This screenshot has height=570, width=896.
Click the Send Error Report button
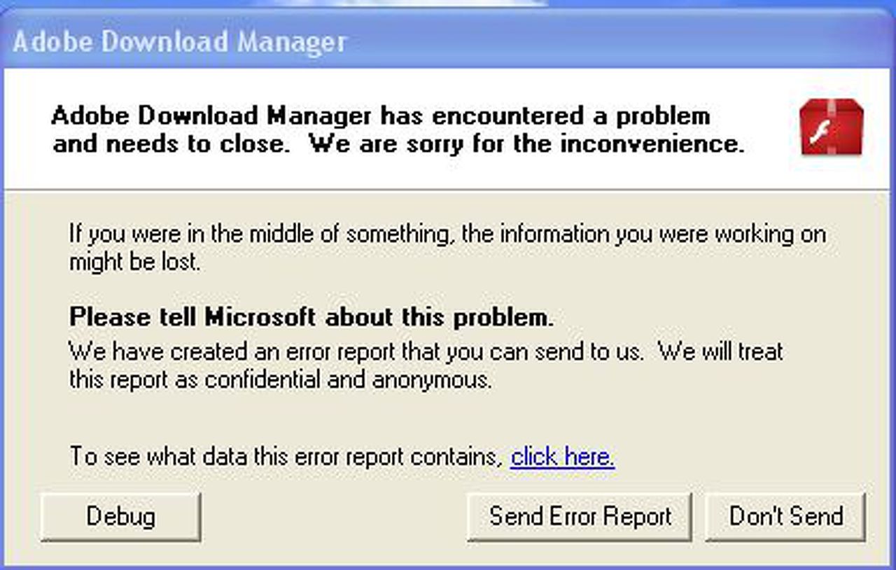(580, 517)
